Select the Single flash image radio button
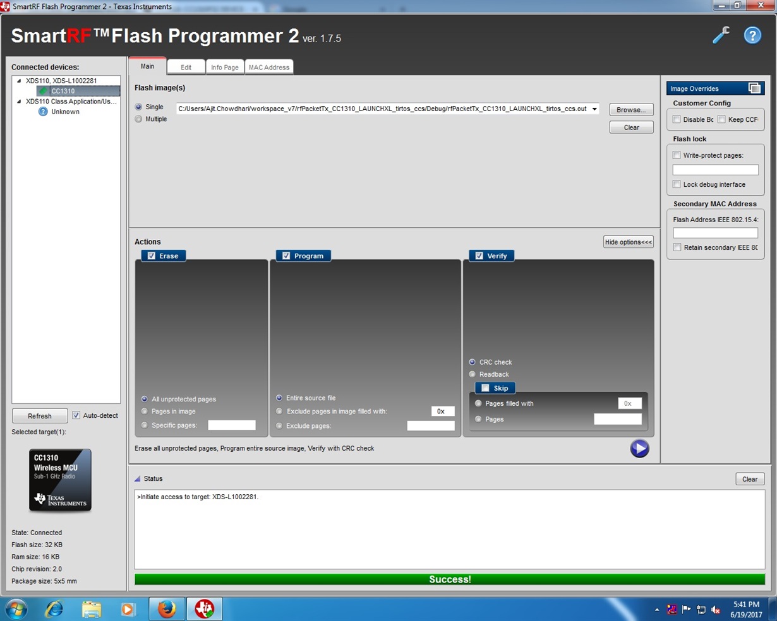 [138, 107]
